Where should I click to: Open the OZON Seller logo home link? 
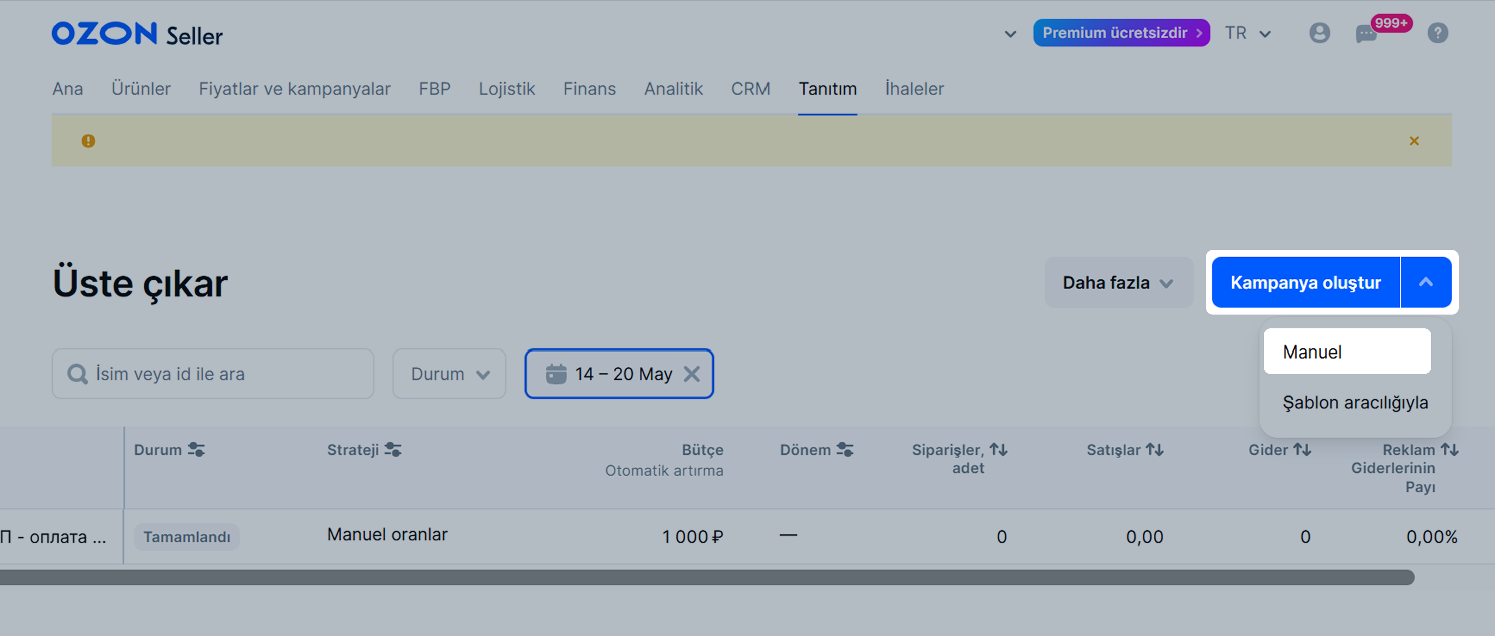137,34
